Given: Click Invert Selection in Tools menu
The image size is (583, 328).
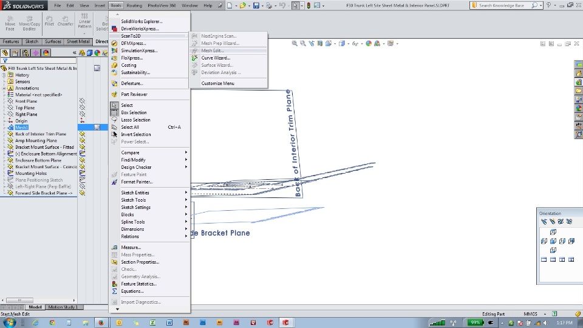Looking at the screenshot, I should [149, 134].
